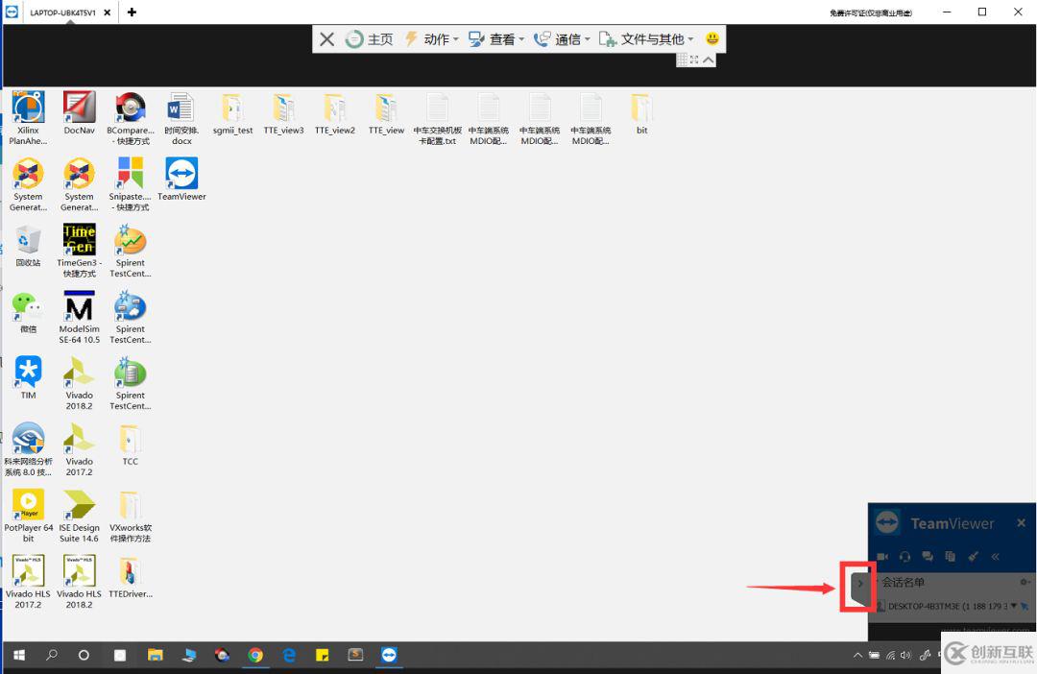Close the TeamViewer session panel
The image size is (1037, 674).
[1021, 522]
